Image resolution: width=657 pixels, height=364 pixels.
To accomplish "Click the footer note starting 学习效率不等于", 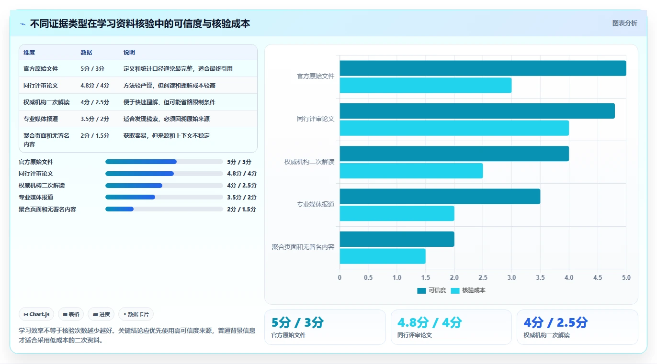I will pos(137,335).
